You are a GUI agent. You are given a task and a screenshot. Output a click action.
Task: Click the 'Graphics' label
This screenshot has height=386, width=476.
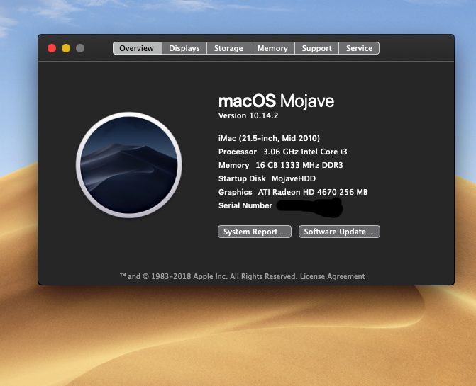(x=236, y=192)
